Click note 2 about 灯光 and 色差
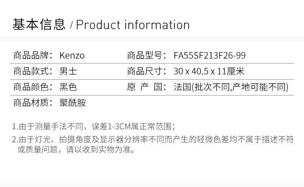Image resolution: width=304 pixels, height=187 pixels. point(152,140)
